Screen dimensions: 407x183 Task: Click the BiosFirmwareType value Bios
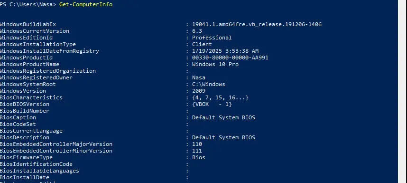coord(199,157)
